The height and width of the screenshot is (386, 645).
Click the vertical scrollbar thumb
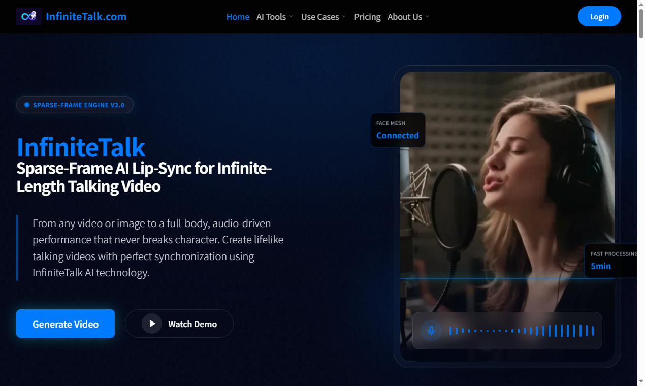click(641, 23)
